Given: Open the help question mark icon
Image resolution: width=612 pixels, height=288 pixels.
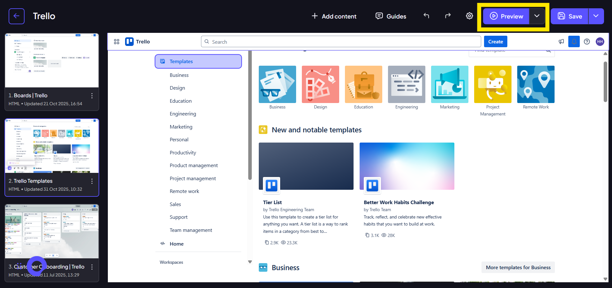Looking at the screenshot, I should 587,42.
